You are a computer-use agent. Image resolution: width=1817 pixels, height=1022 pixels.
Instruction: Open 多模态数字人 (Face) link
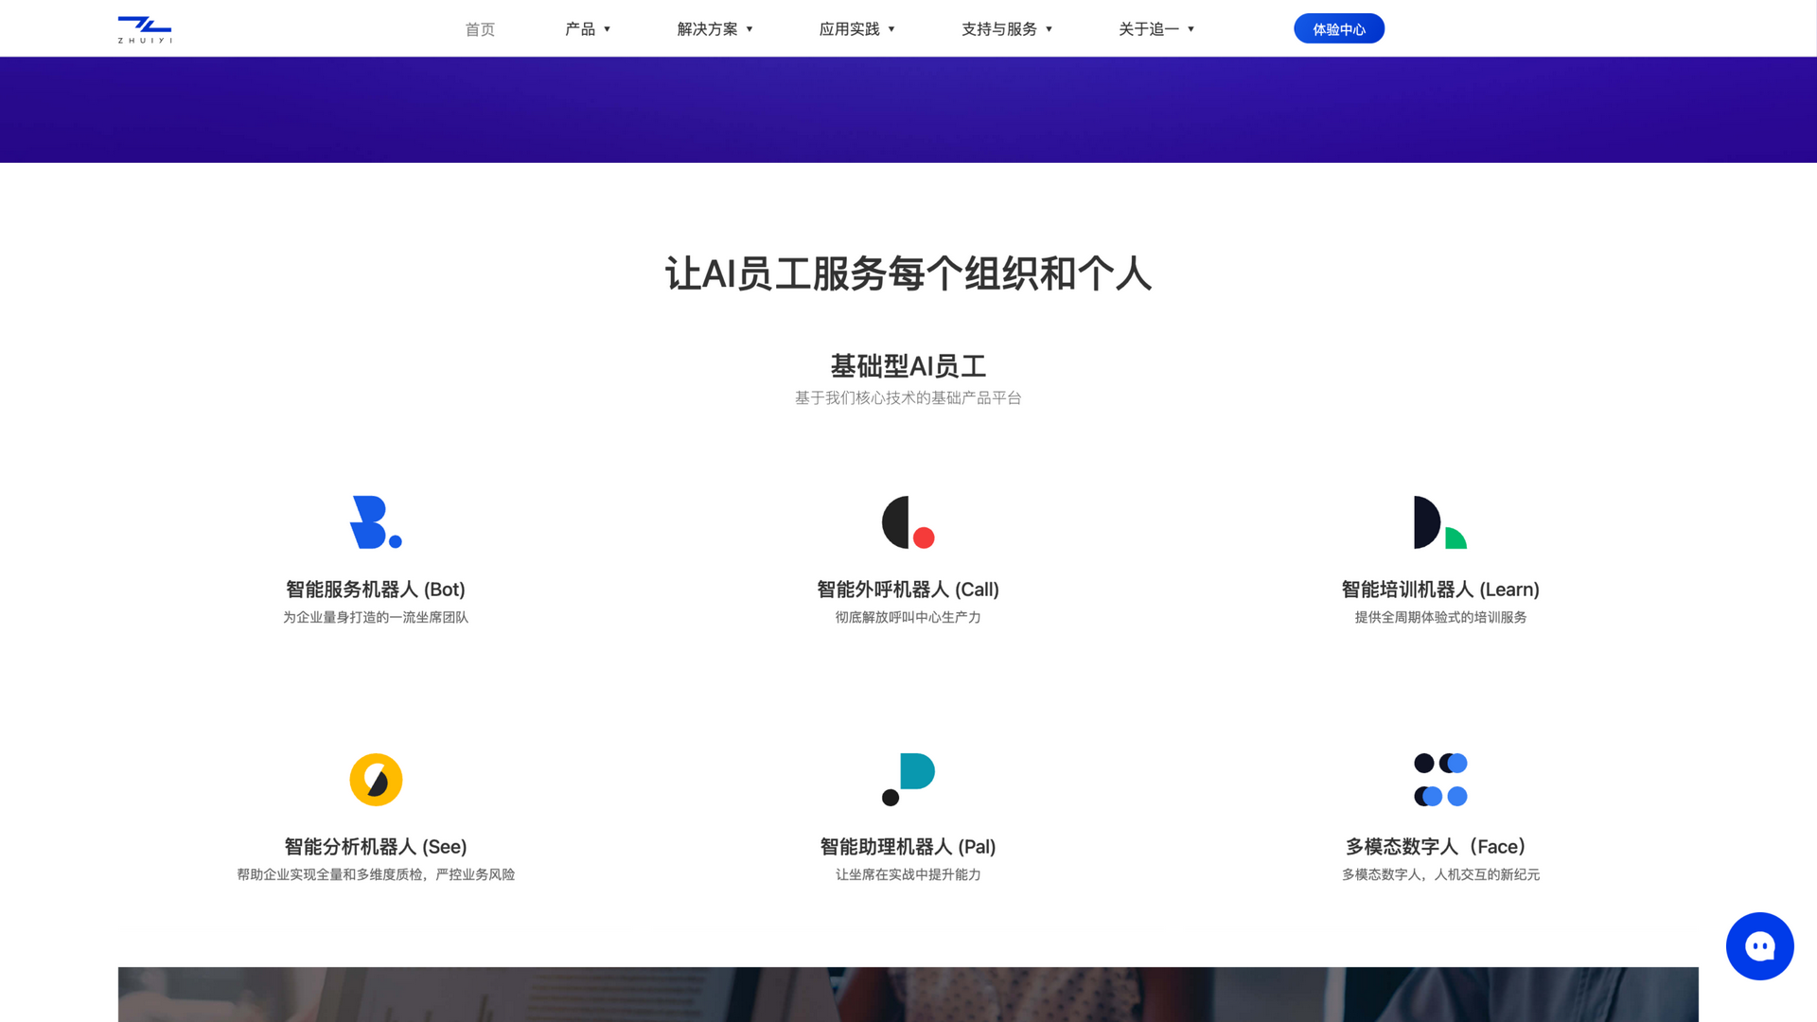pyautogui.click(x=1440, y=847)
